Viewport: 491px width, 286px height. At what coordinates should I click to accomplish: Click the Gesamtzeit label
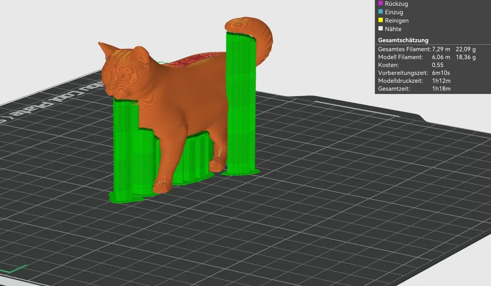[x=394, y=89]
